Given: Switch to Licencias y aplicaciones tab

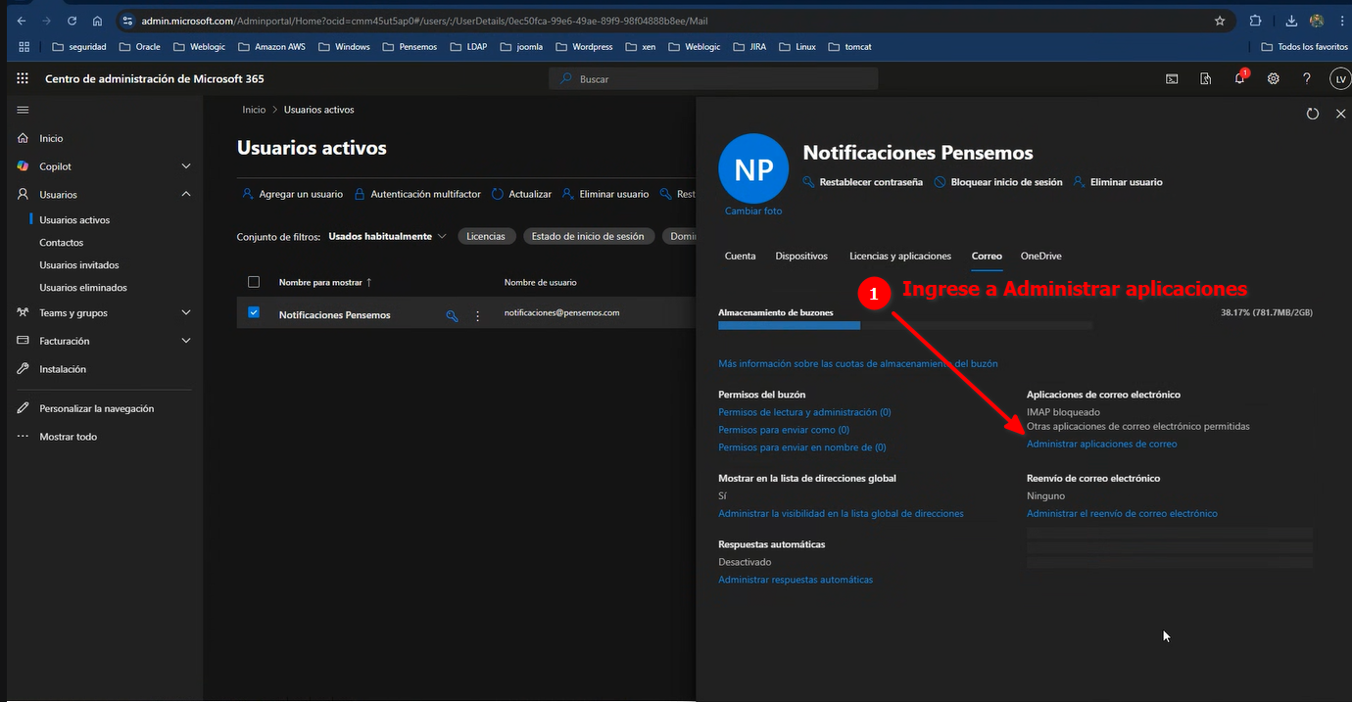Looking at the screenshot, I should pyautogui.click(x=899, y=256).
